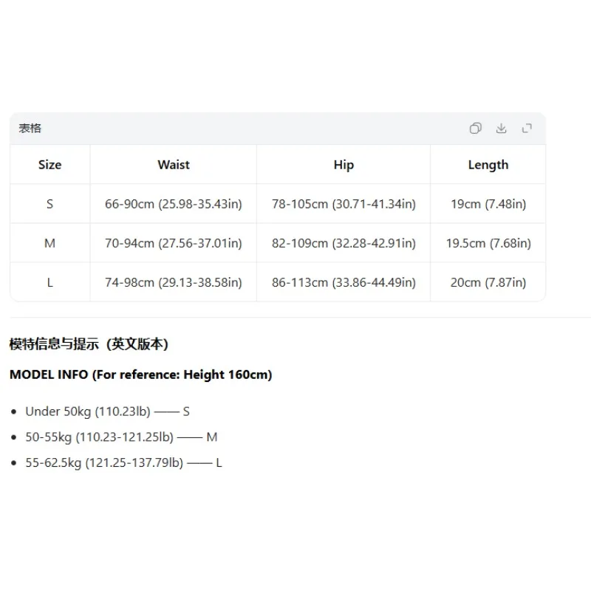This screenshot has width=591, height=591.
Task: Click the M size row cell
Action: 49,243
